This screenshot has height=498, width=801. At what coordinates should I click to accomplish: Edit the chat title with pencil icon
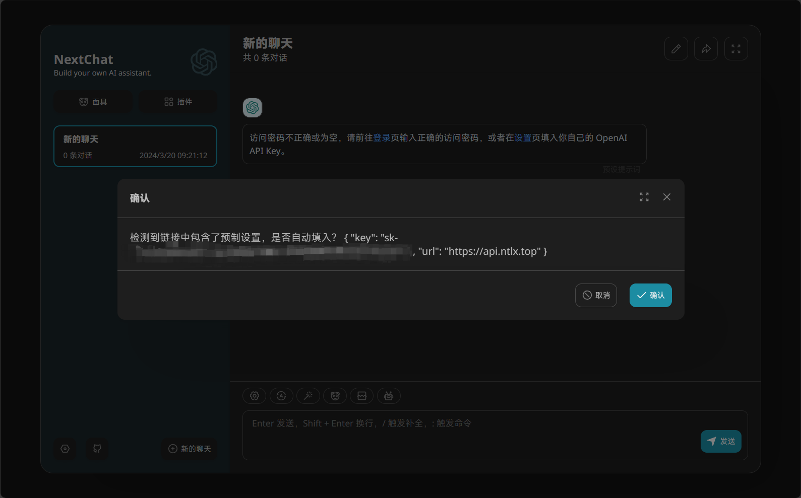click(x=676, y=49)
